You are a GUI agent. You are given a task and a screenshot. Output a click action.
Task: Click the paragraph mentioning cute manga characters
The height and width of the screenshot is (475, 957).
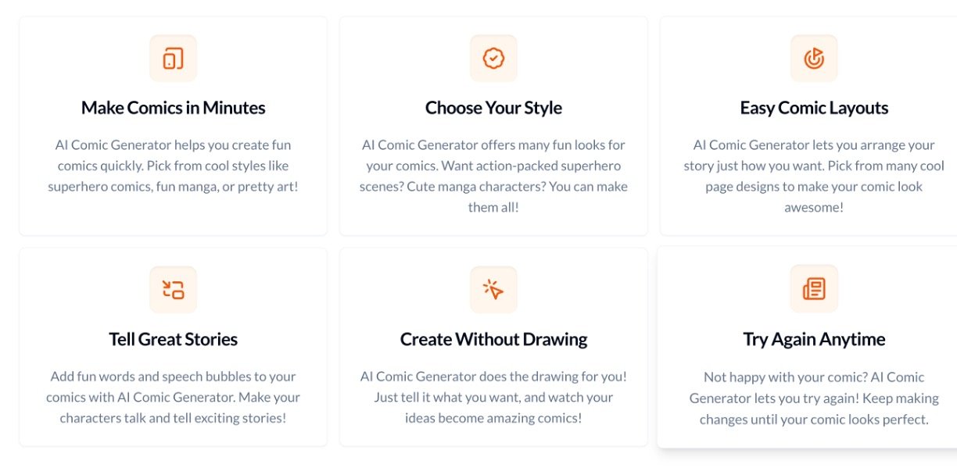point(493,176)
